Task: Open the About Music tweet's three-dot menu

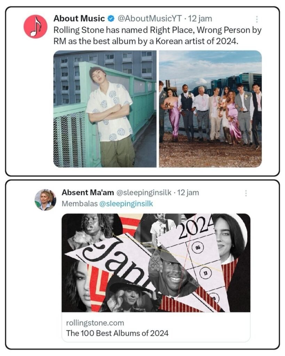Action: [x=257, y=19]
